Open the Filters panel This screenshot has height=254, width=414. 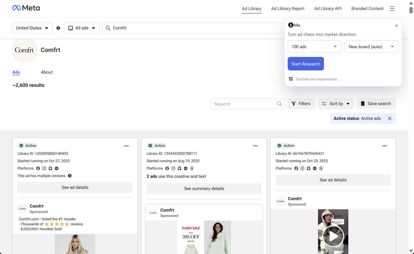pyautogui.click(x=301, y=103)
